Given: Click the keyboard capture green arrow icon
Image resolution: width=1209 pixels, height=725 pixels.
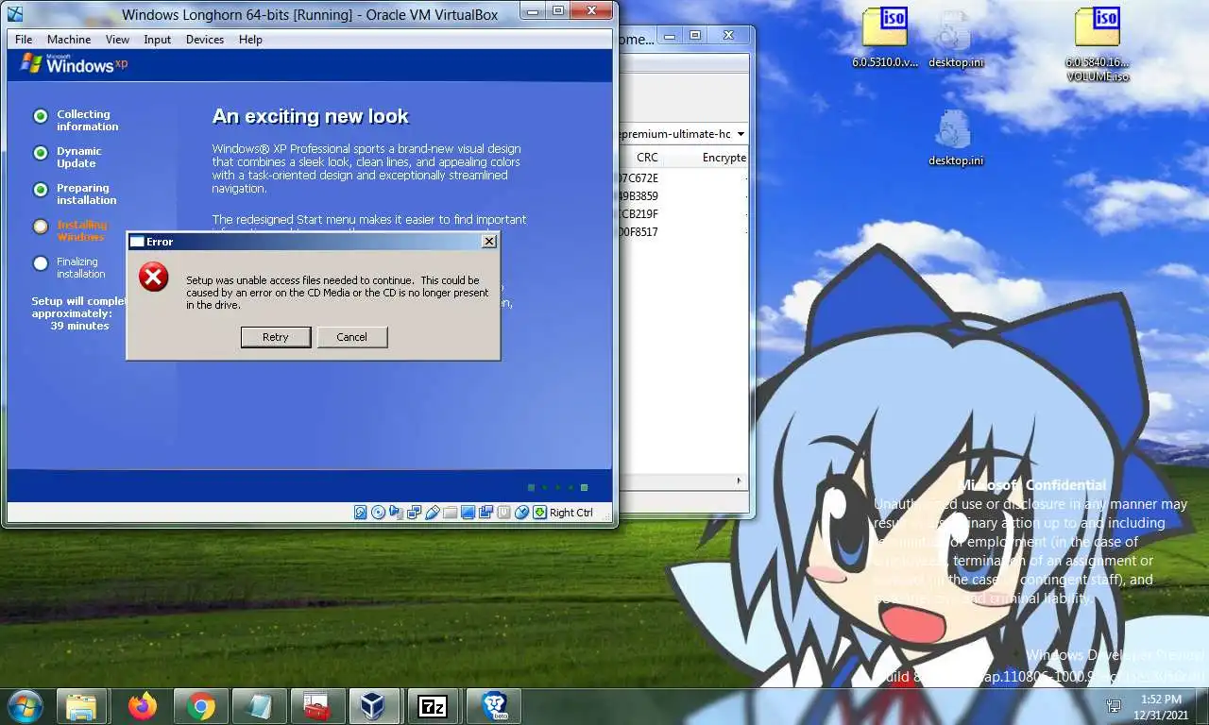Looking at the screenshot, I should tap(539, 513).
